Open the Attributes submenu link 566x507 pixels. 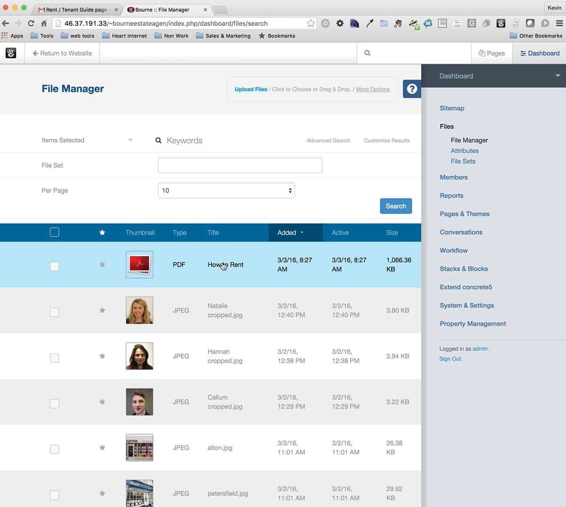point(464,151)
